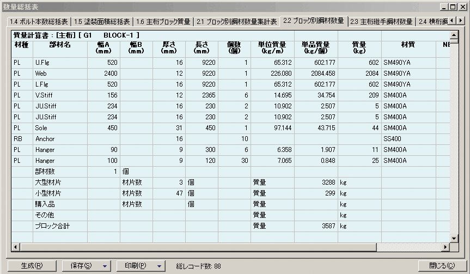Click the horizontal scrollbar left arrow
The height and width of the screenshot is (274, 470).
coord(16,247)
